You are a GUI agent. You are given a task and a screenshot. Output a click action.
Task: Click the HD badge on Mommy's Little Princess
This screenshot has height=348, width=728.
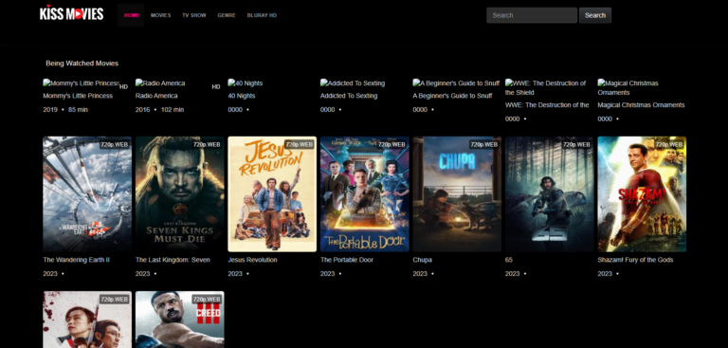coord(123,87)
